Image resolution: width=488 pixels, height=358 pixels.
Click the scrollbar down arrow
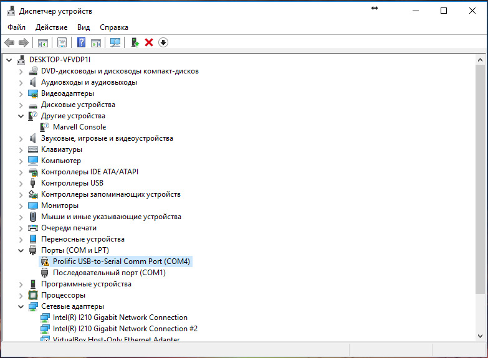(480, 336)
